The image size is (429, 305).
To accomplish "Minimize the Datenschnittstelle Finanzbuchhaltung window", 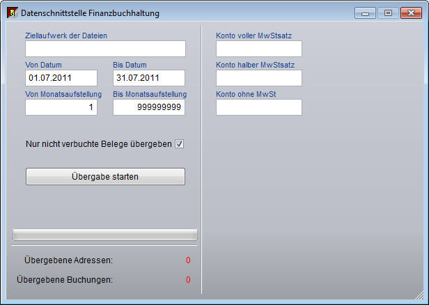I will point(366,13).
